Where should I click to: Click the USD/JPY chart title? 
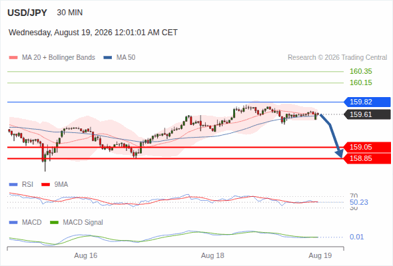(x=27, y=13)
